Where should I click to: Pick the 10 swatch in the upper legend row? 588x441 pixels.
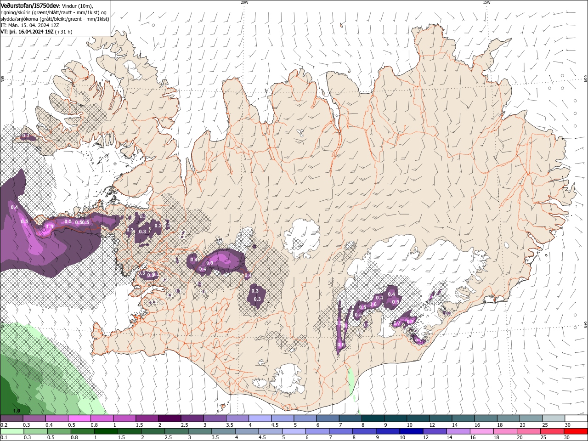(x=418, y=418)
